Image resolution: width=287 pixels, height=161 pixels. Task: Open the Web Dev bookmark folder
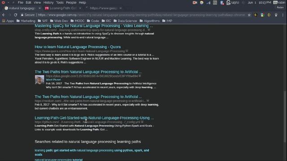pos(59,21)
